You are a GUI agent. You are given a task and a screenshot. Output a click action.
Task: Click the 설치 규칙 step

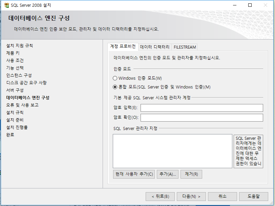pos(15,112)
